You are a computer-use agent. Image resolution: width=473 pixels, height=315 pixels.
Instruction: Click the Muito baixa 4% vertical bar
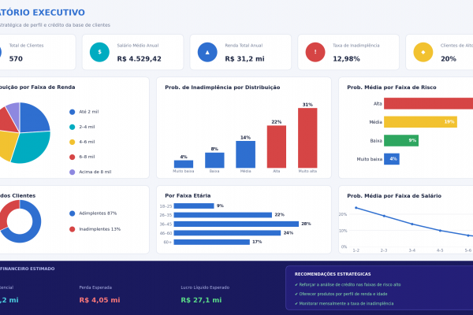(x=184, y=164)
